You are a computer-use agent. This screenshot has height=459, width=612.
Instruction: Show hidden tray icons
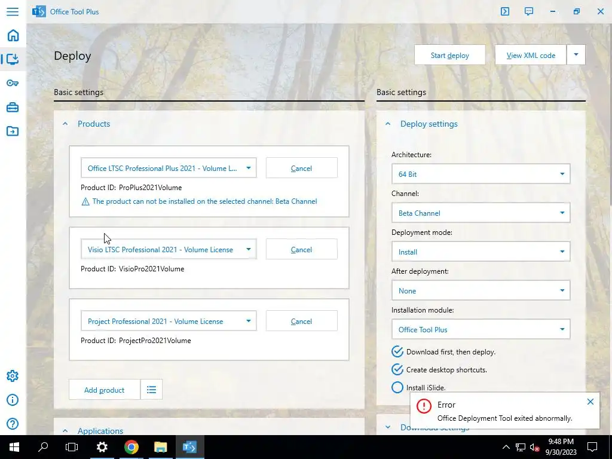506,447
